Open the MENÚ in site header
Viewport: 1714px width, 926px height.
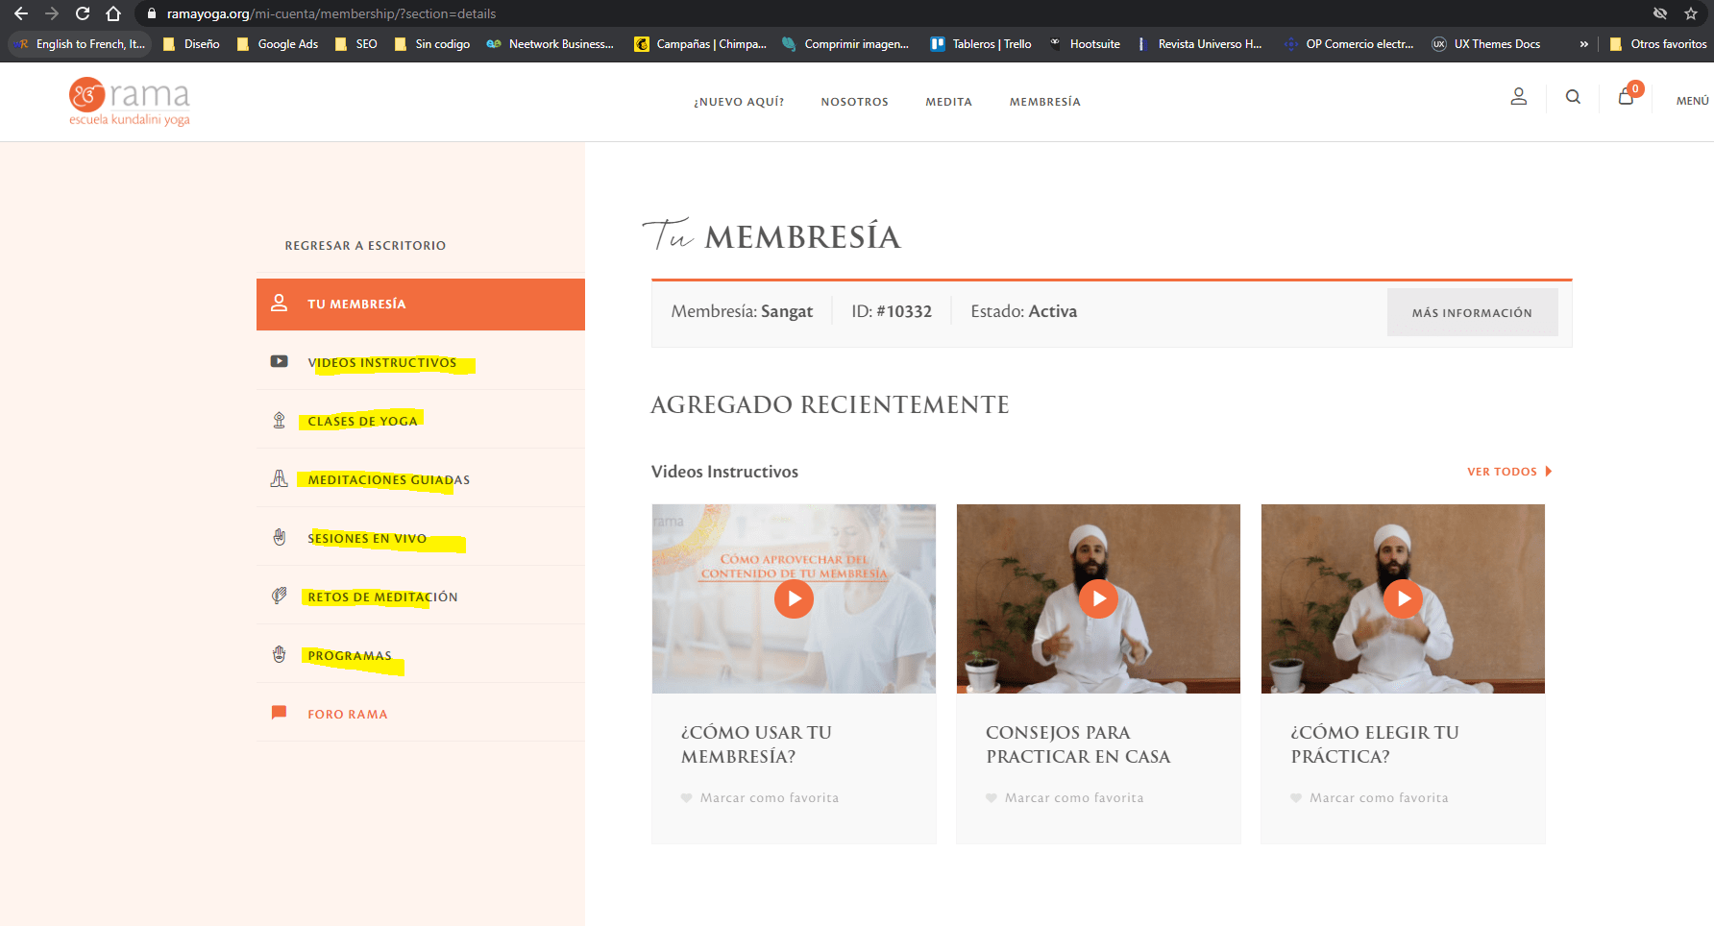point(1692,101)
